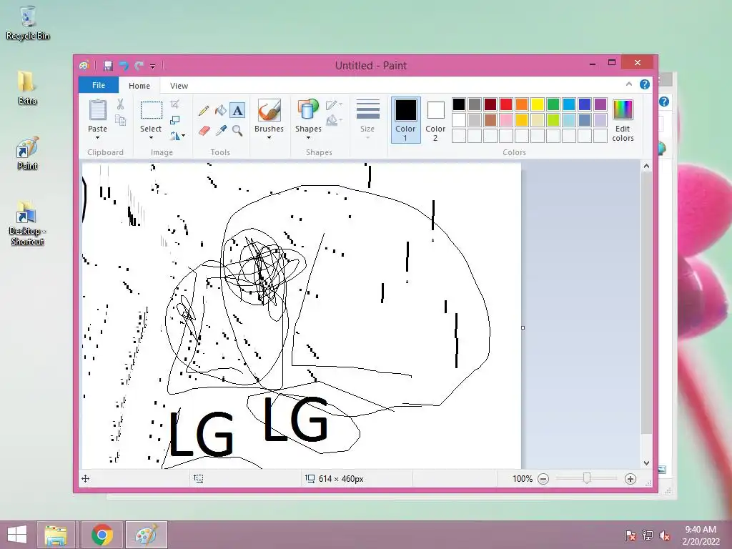Expand the Paste dropdown arrow

tap(97, 138)
